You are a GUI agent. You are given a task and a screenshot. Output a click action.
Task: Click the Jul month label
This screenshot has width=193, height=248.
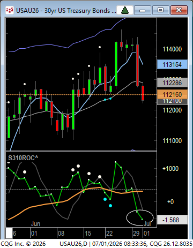tap(147, 224)
